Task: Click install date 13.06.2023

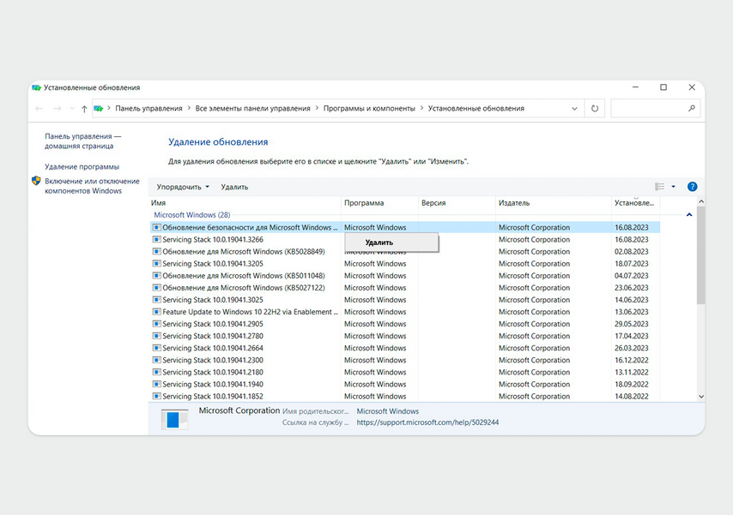Action: pyautogui.click(x=631, y=312)
